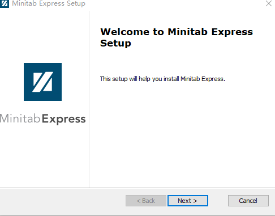Close the Minitab Express Setup window
The height and width of the screenshot is (216, 275).
269,3
